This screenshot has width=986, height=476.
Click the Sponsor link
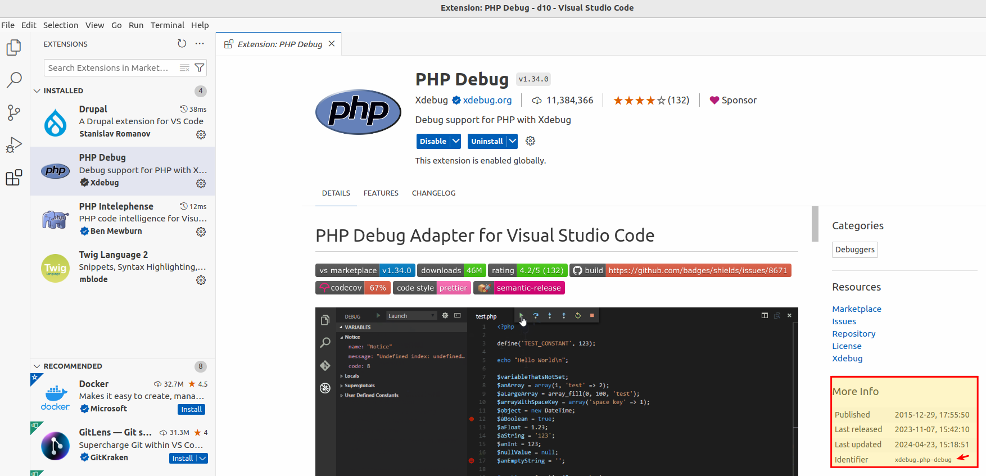click(x=733, y=101)
